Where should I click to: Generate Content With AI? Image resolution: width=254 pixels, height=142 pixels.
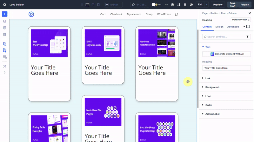click(226, 54)
